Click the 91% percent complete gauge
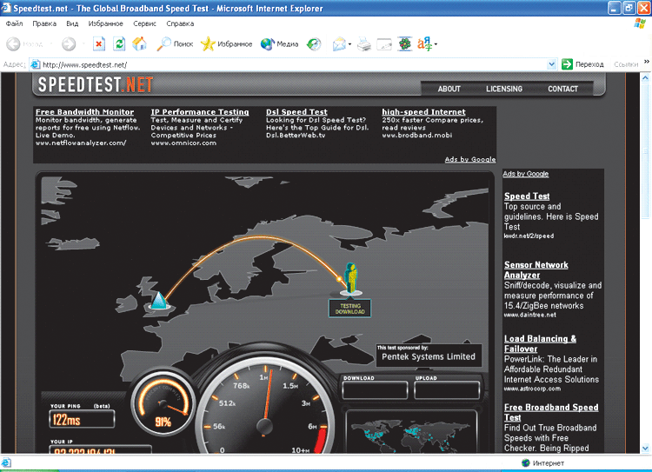Viewport: 652px width, 472px height. 163,402
